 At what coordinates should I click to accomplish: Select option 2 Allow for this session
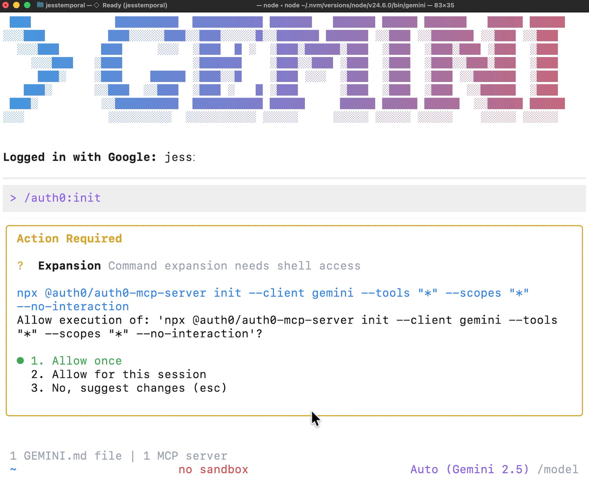pyautogui.click(x=119, y=374)
